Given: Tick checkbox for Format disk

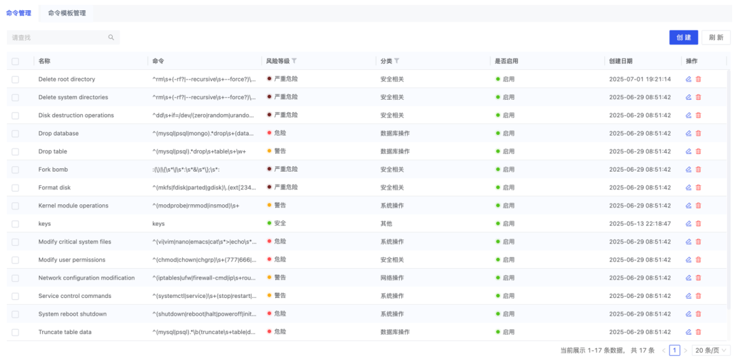Looking at the screenshot, I should click(16, 188).
